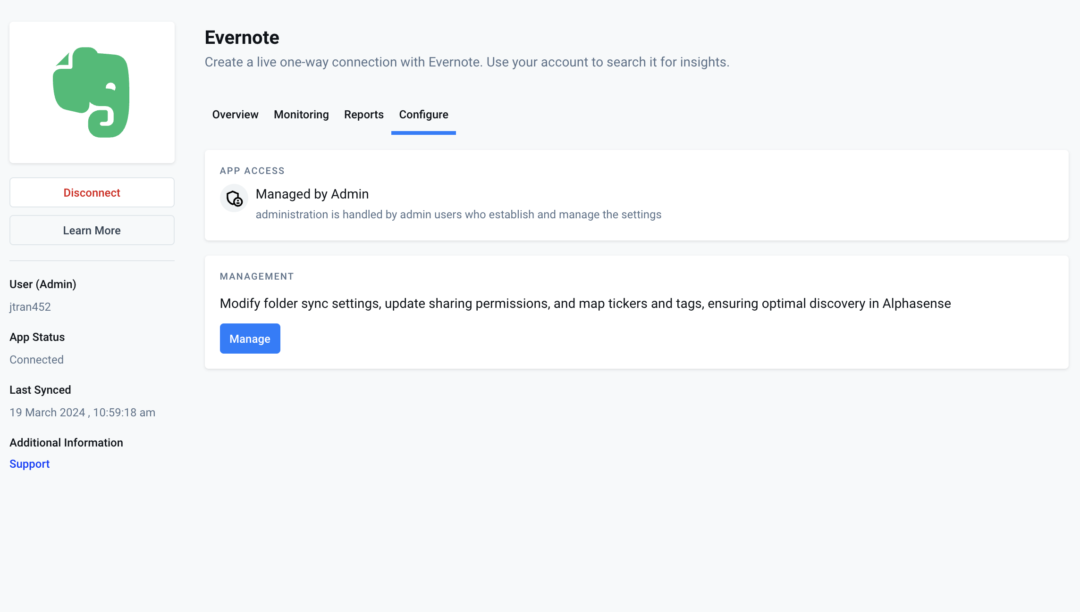The image size is (1080, 612).
Task: Select the Configure tab
Action: pyautogui.click(x=423, y=115)
